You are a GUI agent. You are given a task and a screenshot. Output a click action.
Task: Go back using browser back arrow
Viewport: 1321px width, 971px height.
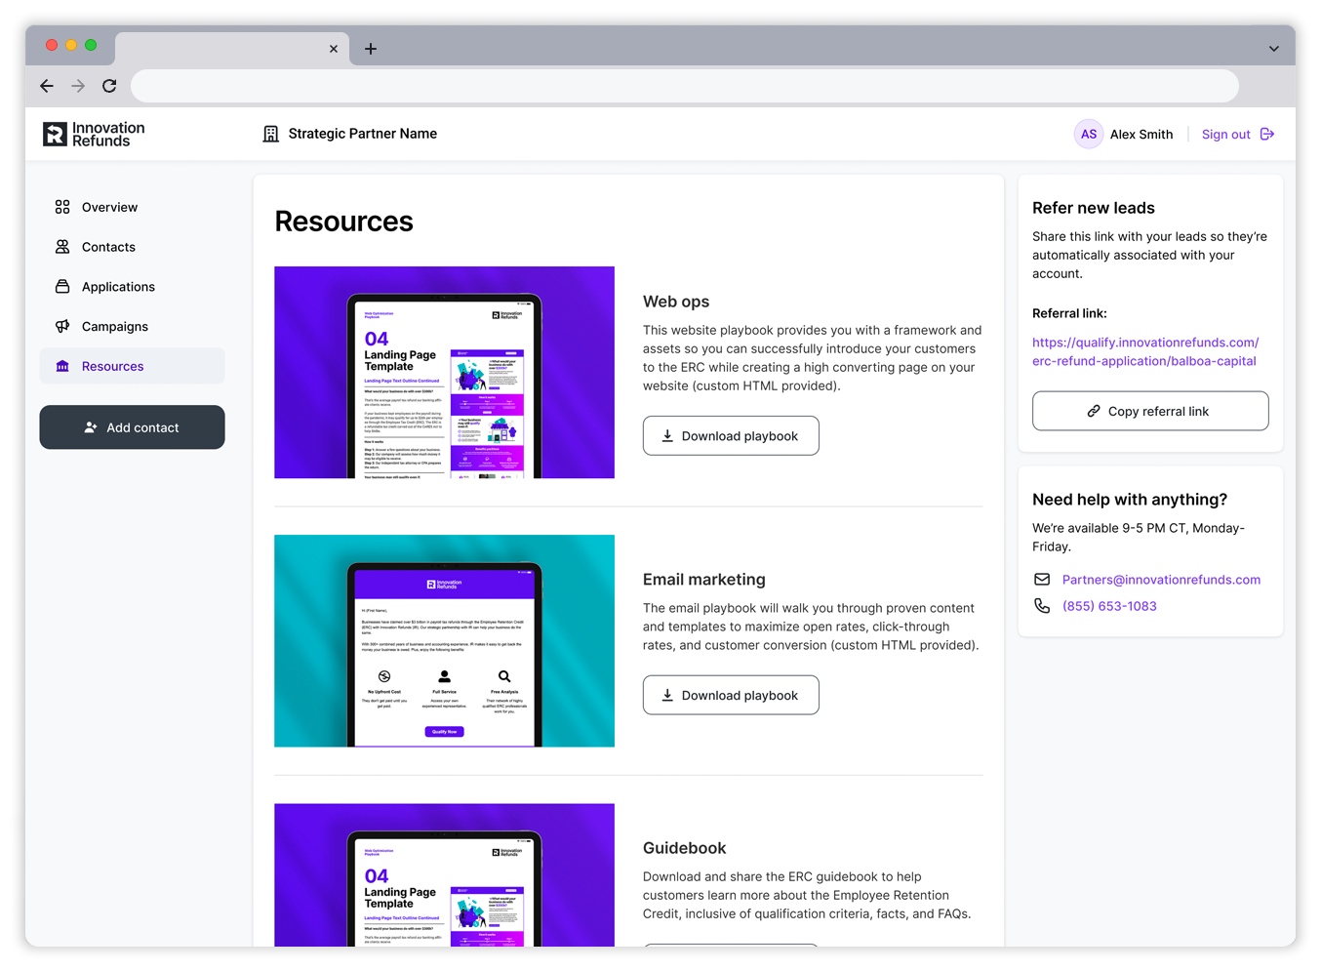[x=47, y=86]
